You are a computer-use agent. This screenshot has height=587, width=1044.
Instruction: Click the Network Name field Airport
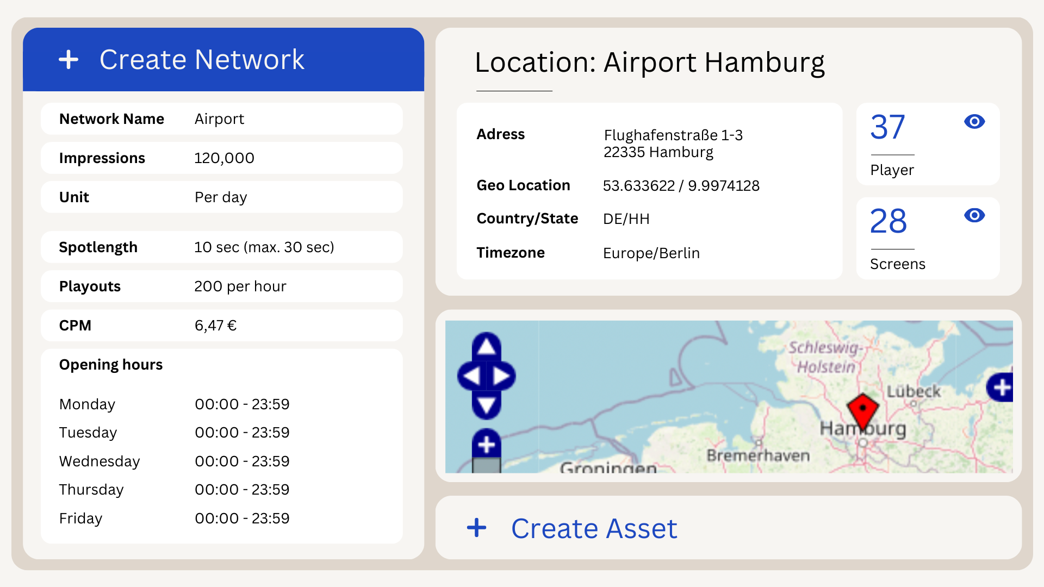[x=220, y=119]
